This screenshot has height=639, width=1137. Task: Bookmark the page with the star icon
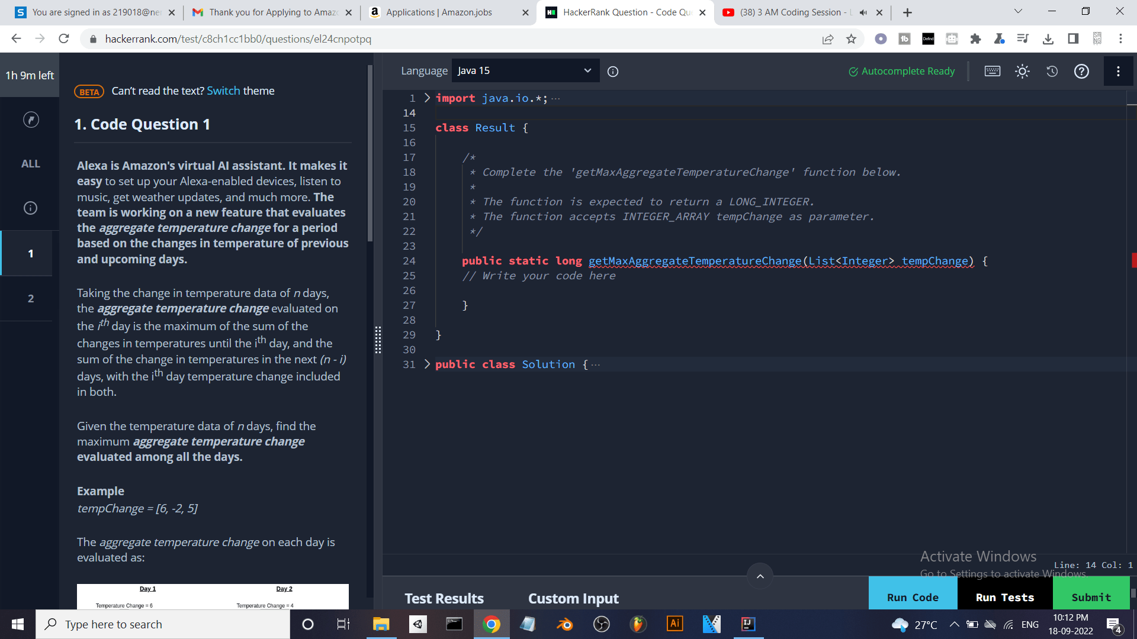(851, 39)
